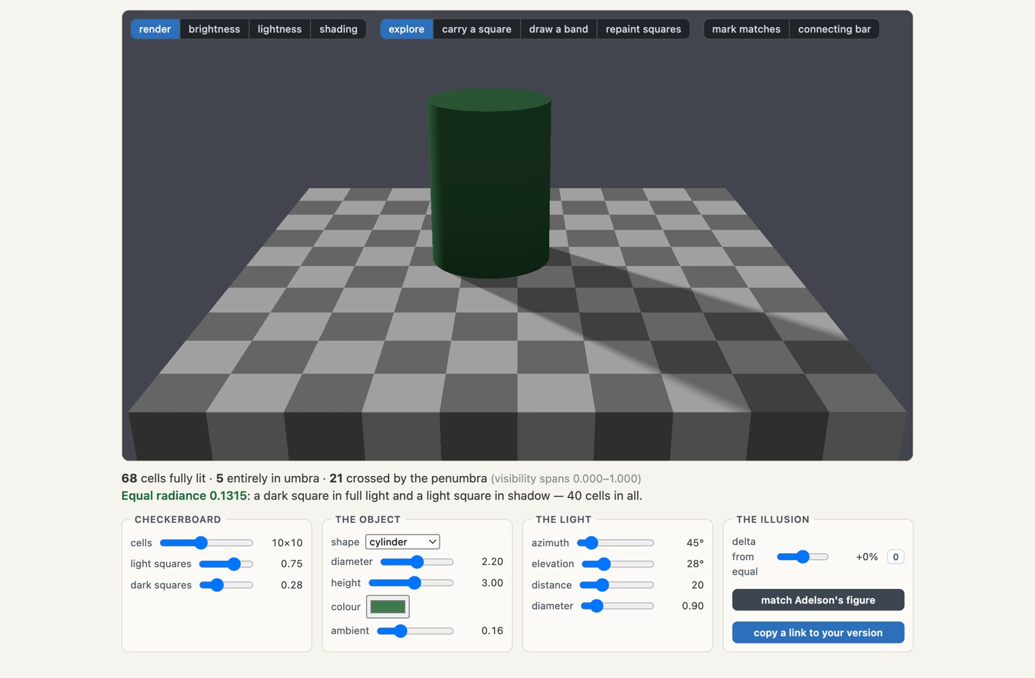The width and height of the screenshot is (1035, 678).
Task: Open the lightness view tab
Action: tap(279, 29)
